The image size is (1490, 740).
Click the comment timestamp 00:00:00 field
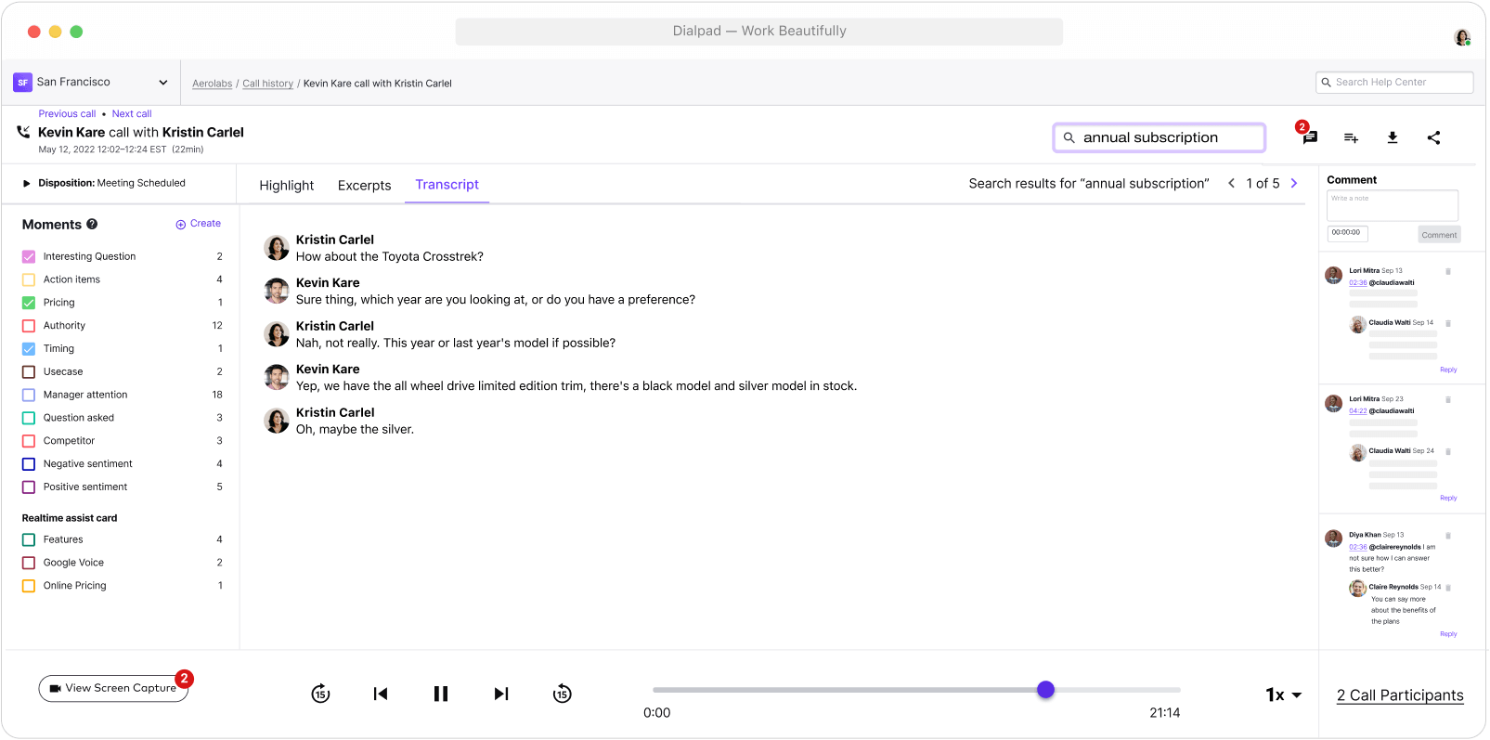(1347, 233)
